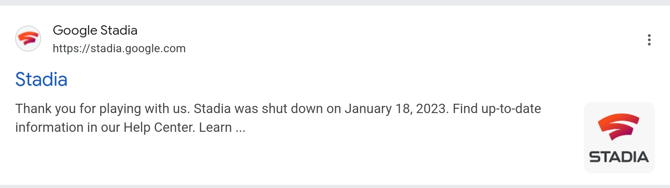This screenshot has width=670, height=188.
Task: Click the gray divider bar above the result
Action: point(335,3)
